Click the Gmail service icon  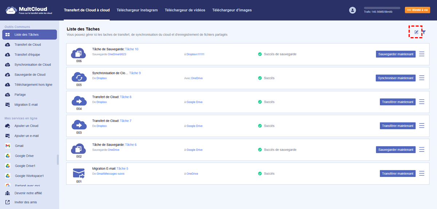tap(8, 146)
